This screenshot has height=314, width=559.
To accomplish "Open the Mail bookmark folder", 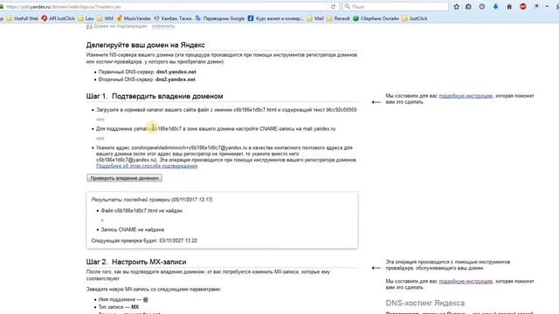I will [x=315, y=18].
